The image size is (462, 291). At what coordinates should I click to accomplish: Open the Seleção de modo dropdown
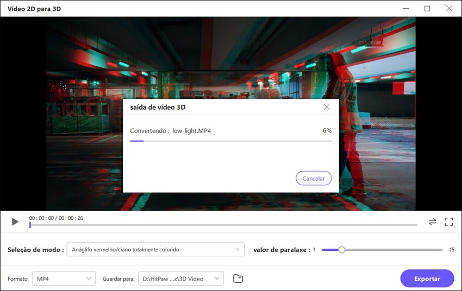pos(155,249)
